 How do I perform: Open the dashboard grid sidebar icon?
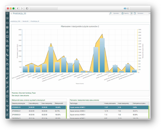7,36
